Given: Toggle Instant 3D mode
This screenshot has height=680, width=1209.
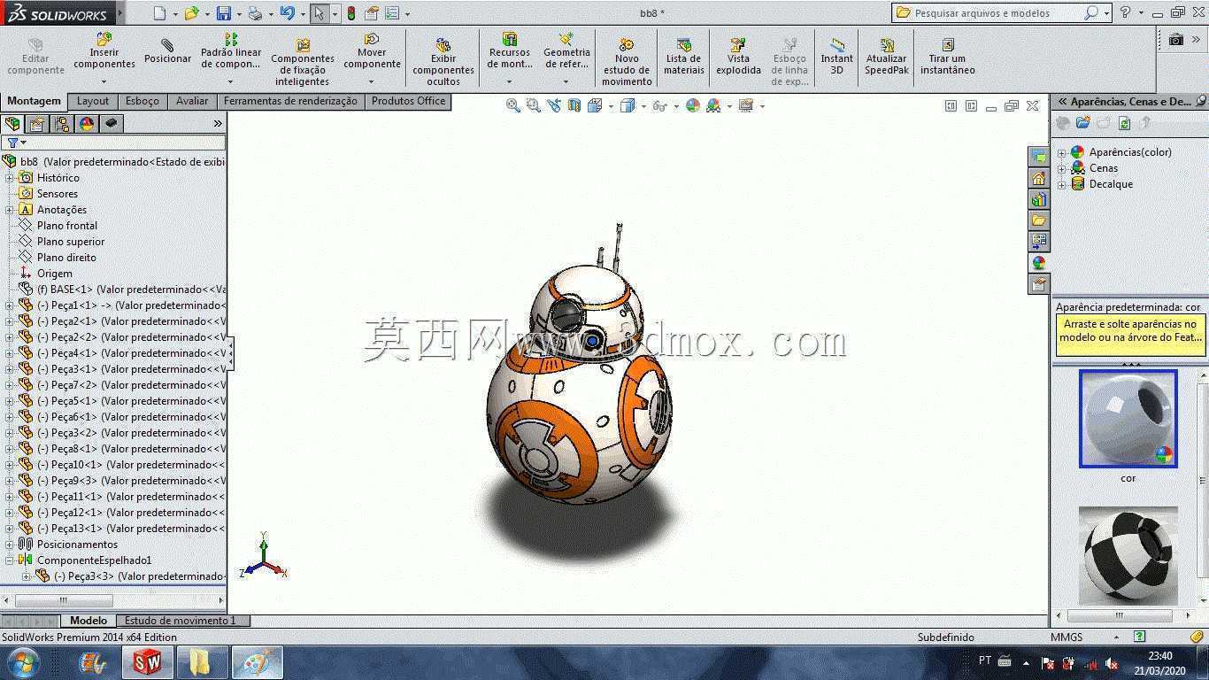Looking at the screenshot, I should (x=836, y=57).
